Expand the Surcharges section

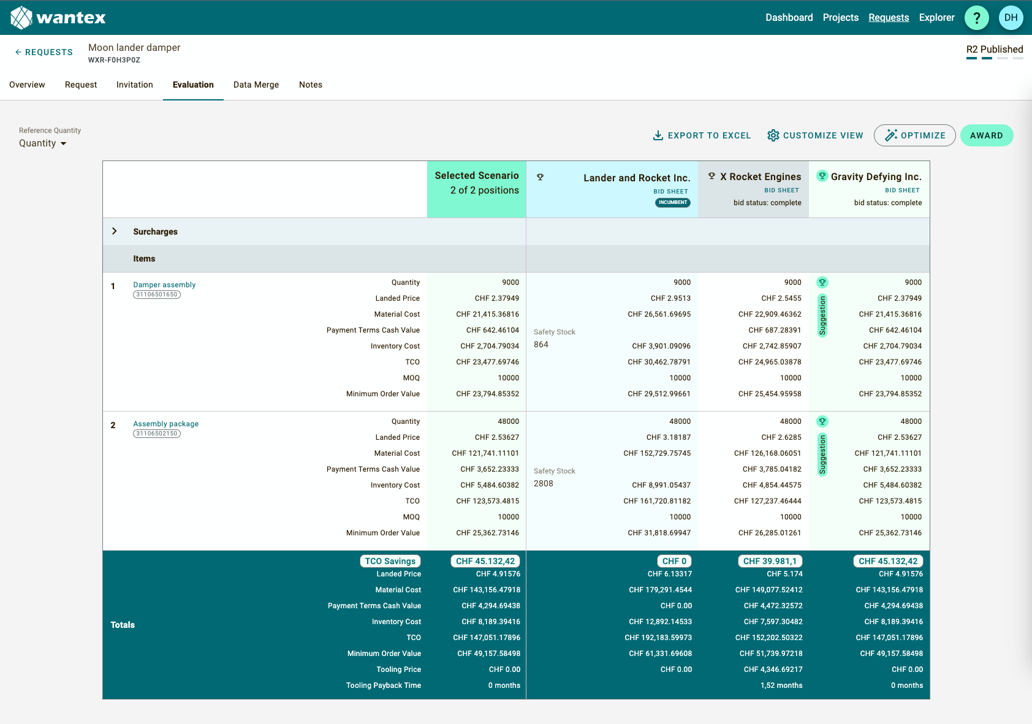coord(115,232)
